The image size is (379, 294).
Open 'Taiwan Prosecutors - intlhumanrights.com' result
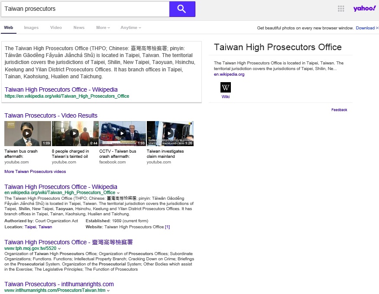(59, 284)
